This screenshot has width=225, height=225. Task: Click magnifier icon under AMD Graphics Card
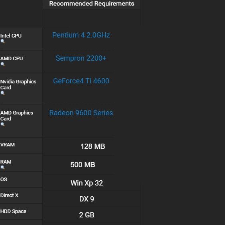(x=2, y=124)
